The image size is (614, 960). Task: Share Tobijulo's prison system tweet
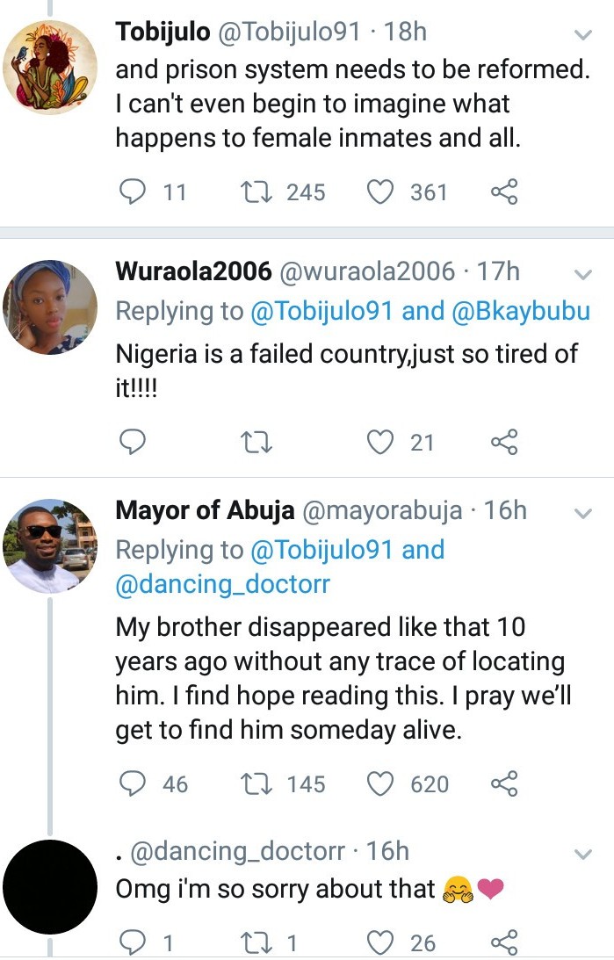pos(504,191)
